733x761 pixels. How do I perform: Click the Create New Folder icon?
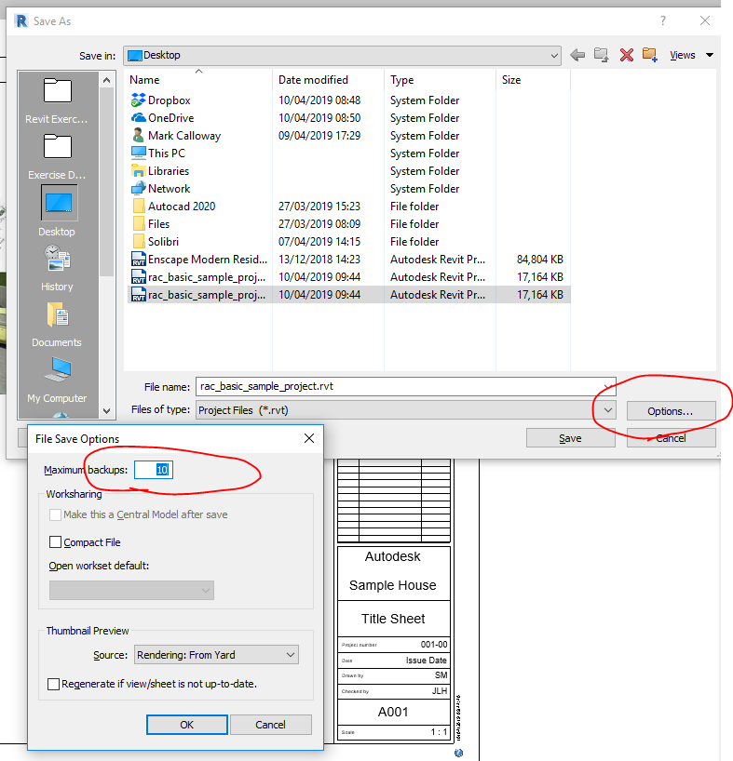point(650,54)
